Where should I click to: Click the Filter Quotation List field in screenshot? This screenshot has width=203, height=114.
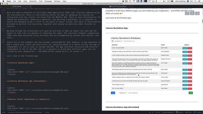click(x=158, y=41)
